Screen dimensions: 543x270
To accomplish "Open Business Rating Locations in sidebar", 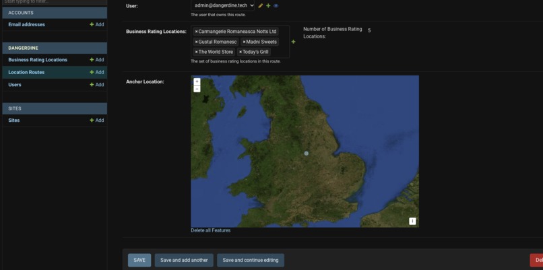I will [x=38, y=60].
